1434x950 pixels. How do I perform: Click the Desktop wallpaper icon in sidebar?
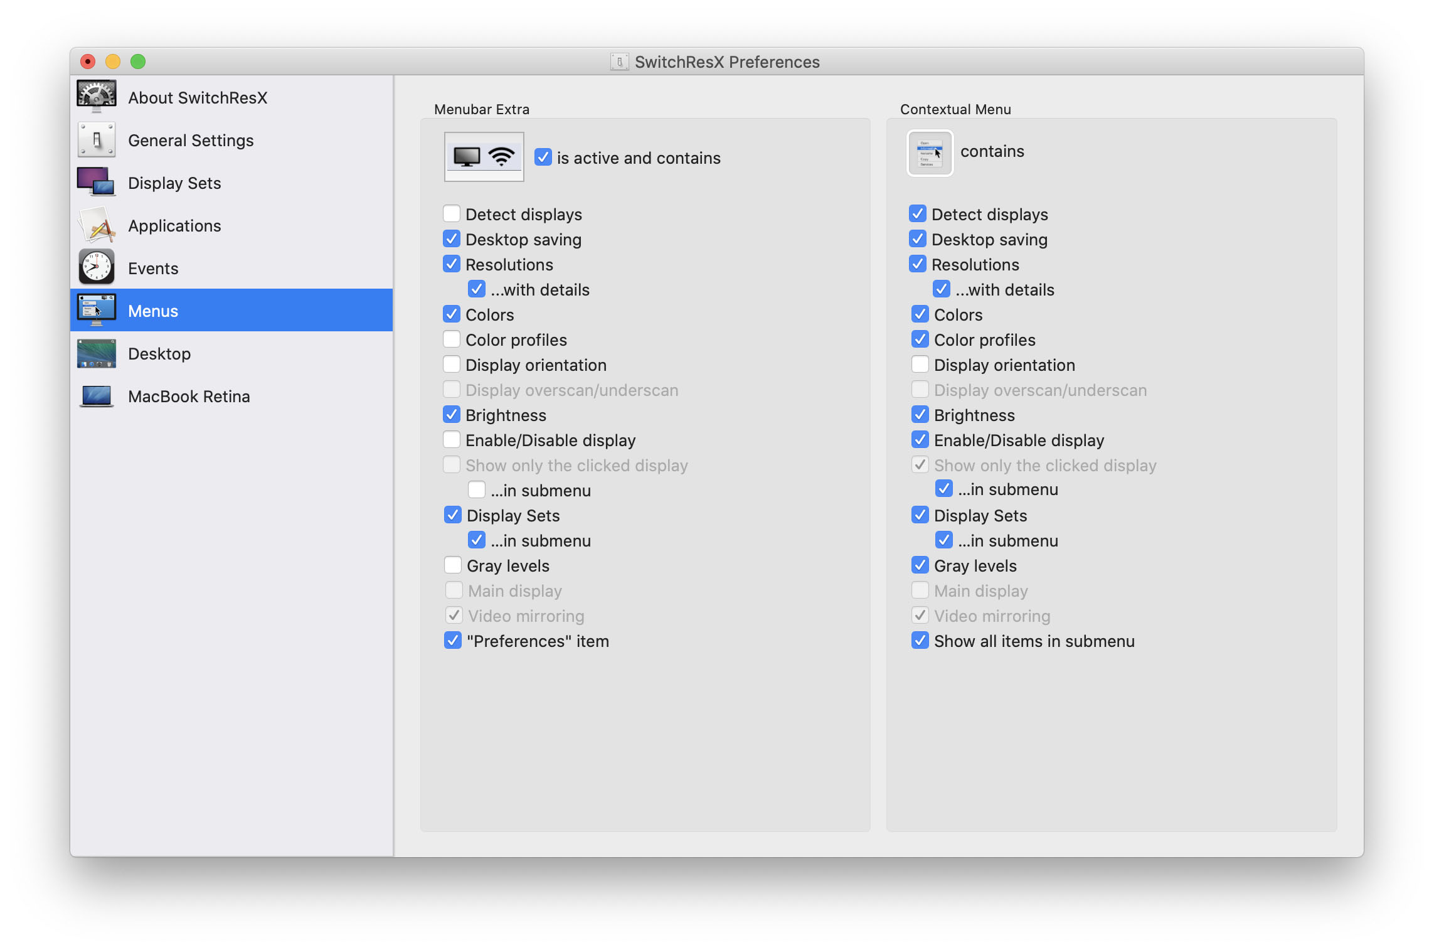coord(96,353)
